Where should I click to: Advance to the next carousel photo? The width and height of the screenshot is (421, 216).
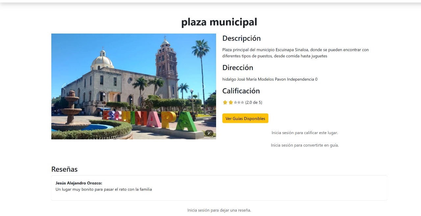click(204, 86)
